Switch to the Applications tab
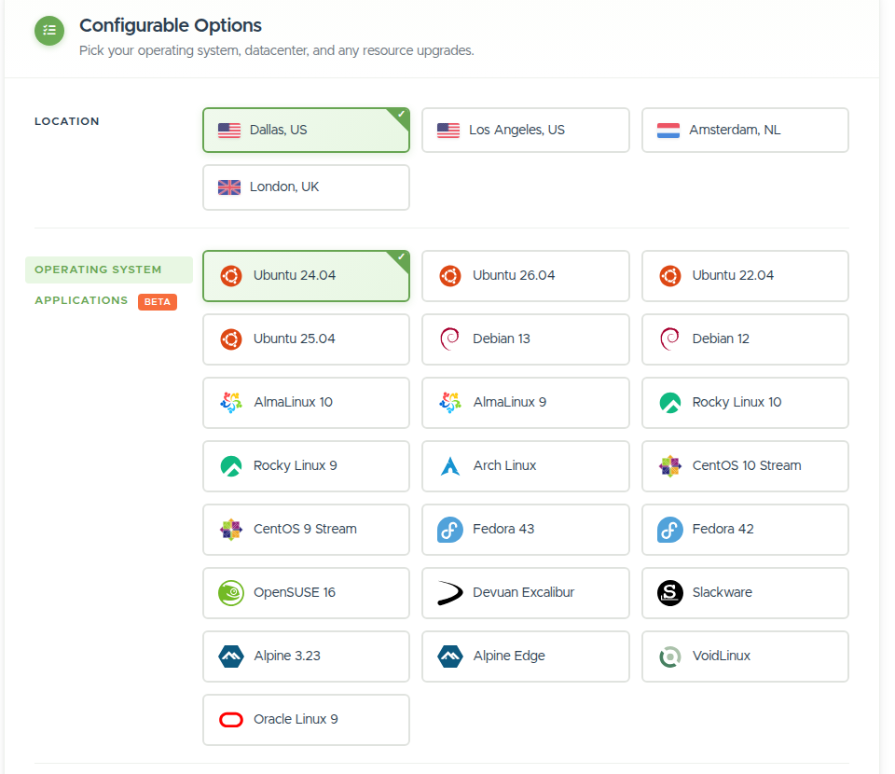 click(x=81, y=300)
